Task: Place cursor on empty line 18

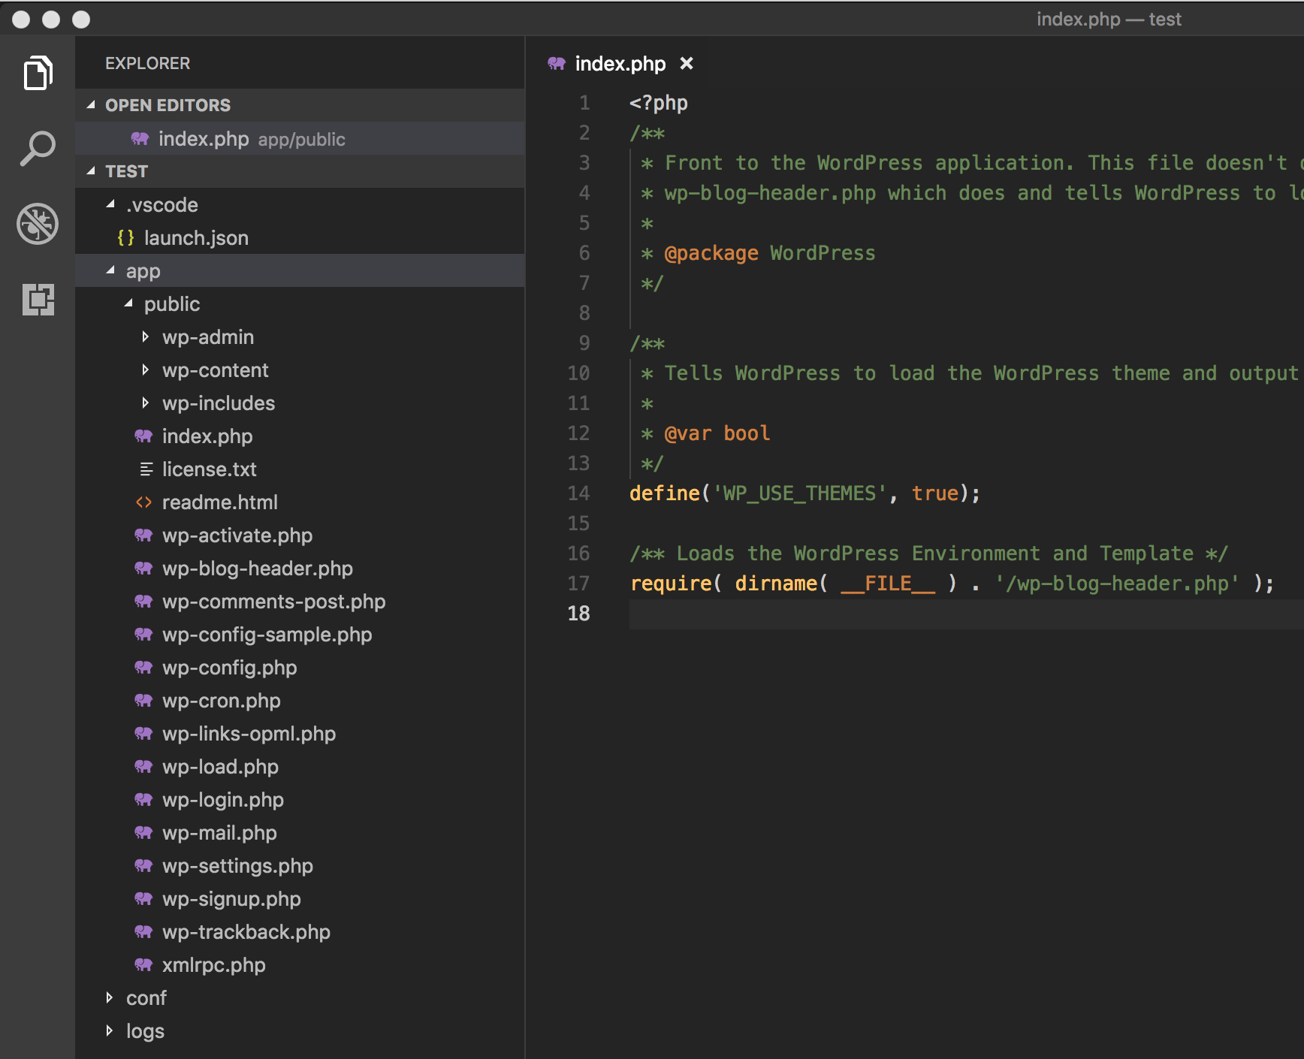Action: tap(901, 614)
